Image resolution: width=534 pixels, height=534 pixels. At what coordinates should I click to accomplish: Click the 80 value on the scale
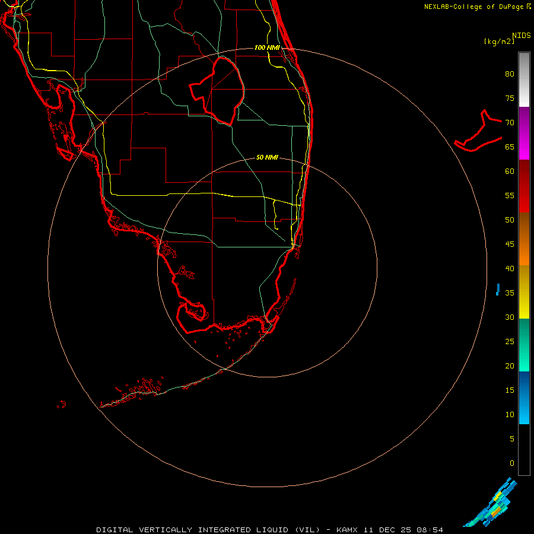click(x=510, y=74)
